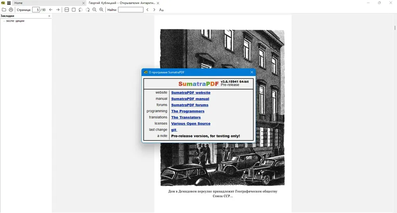The height and width of the screenshot is (213, 397).
Task: Rotate the page clockwise
Action: point(88,10)
